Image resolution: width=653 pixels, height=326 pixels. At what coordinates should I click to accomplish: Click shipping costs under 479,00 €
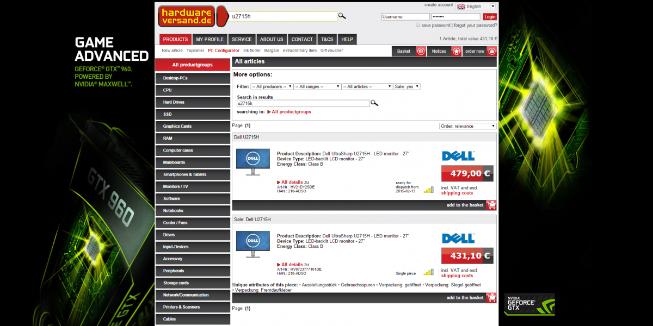tap(457, 193)
